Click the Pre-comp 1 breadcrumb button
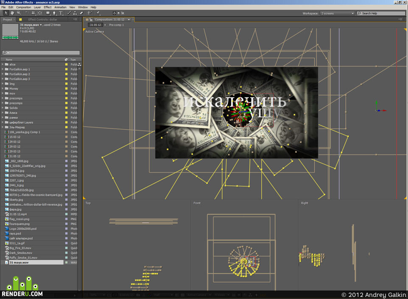The height and width of the screenshot is (299, 408). pyautogui.click(x=116, y=25)
